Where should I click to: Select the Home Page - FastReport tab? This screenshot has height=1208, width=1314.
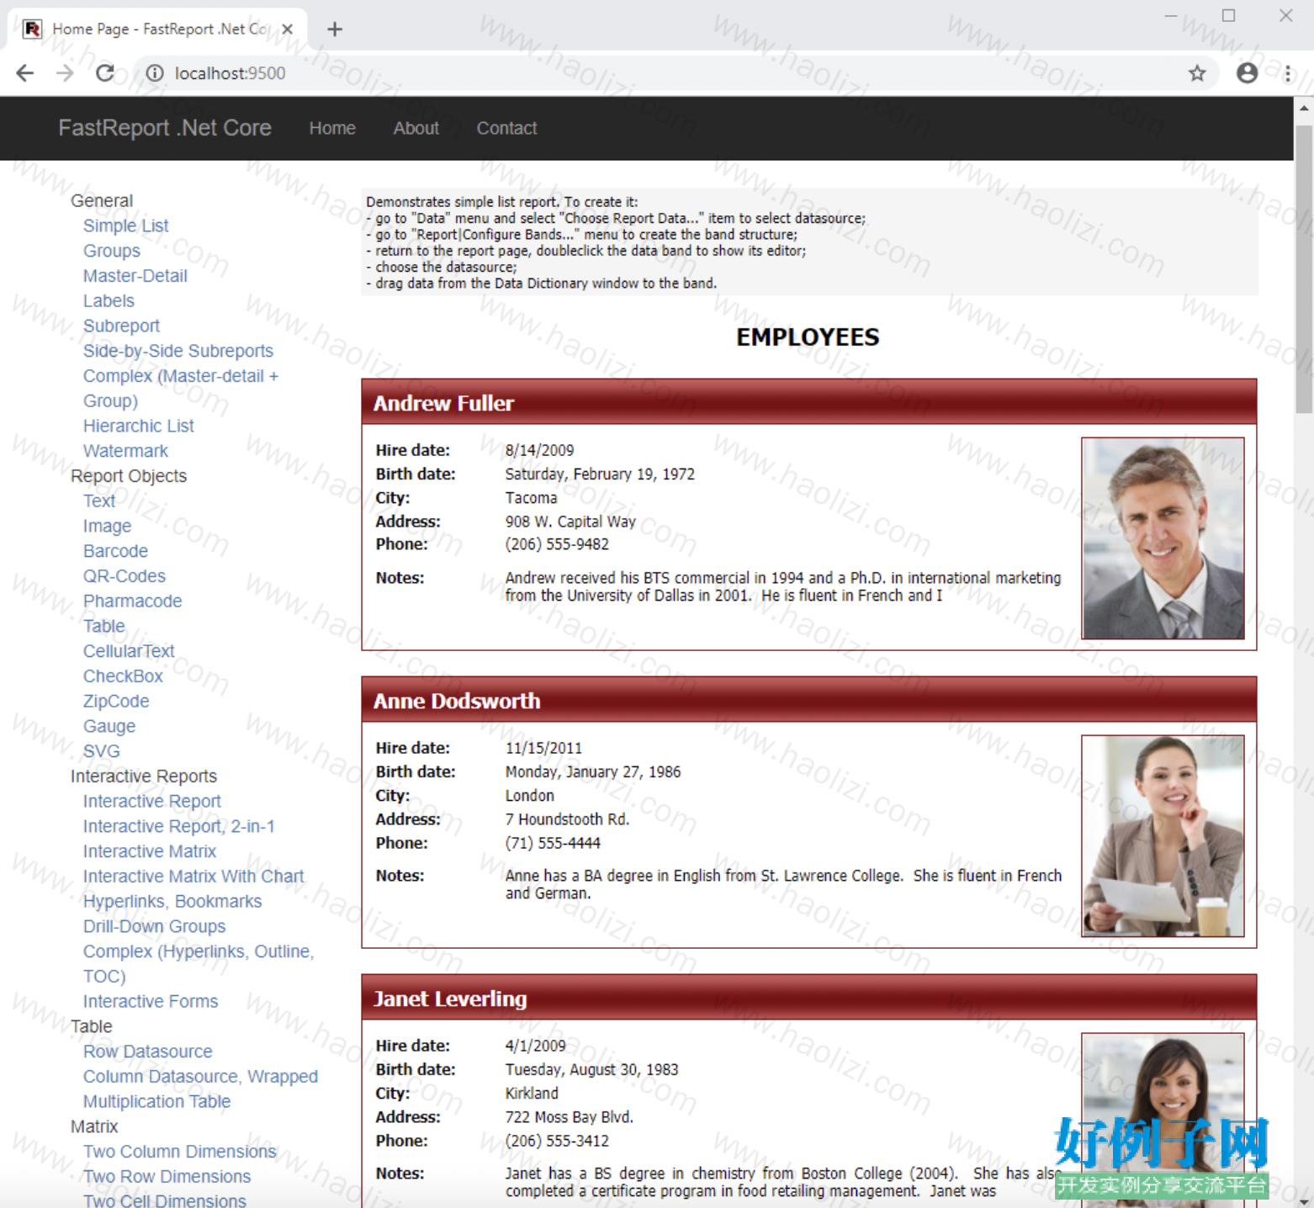tap(157, 29)
